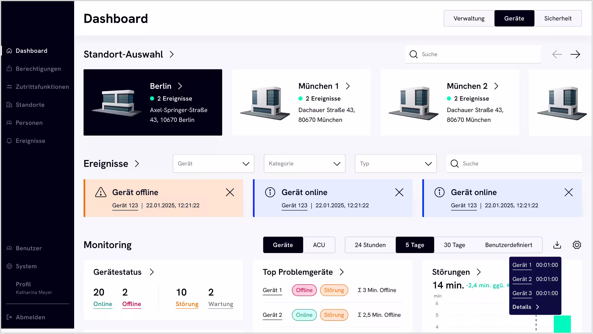Open München 2 location chevron
Viewport: 593px width, 334px height.
pyautogui.click(x=496, y=86)
